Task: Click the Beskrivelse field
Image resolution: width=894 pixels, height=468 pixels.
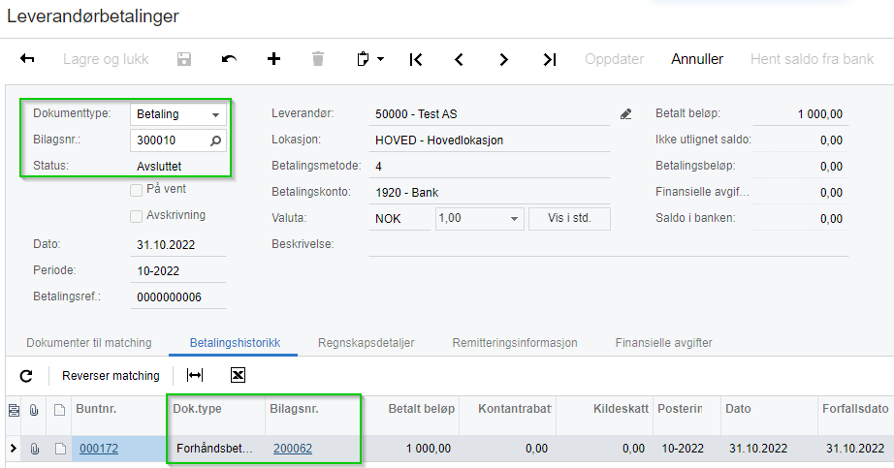Action: [608, 244]
